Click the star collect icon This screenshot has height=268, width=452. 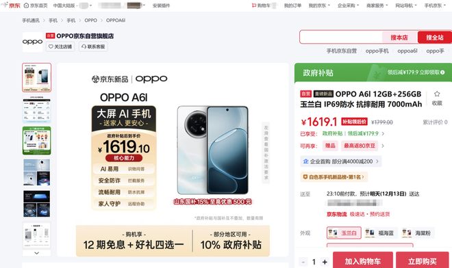click(437, 94)
